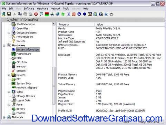Click the floppy disk Save icon
166x125 pixels.
(x=9, y=14)
